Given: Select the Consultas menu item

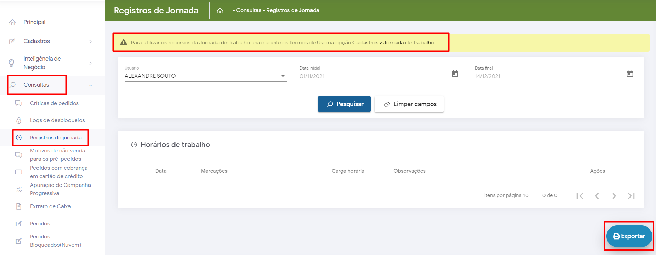Looking at the screenshot, I should click(x=36, y=85).
